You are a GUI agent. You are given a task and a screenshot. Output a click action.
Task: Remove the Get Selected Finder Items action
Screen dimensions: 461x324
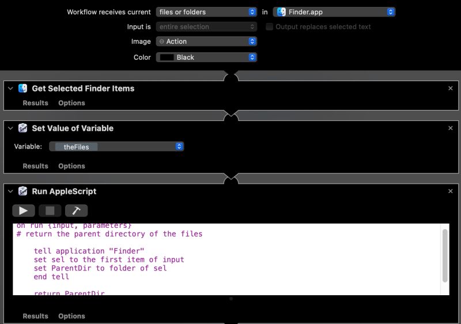click(x=450, y=88)
